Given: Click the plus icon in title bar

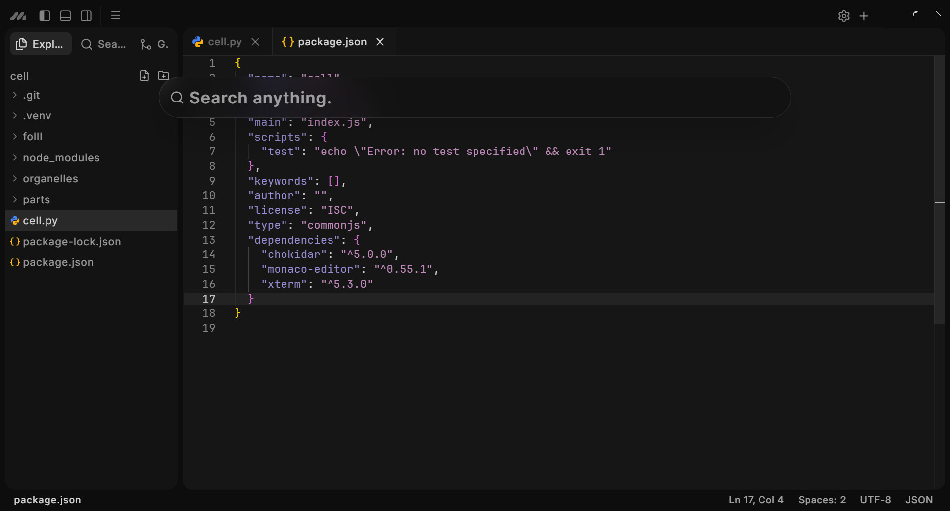Looking at the screenshot, I should (x=864, y=16).
